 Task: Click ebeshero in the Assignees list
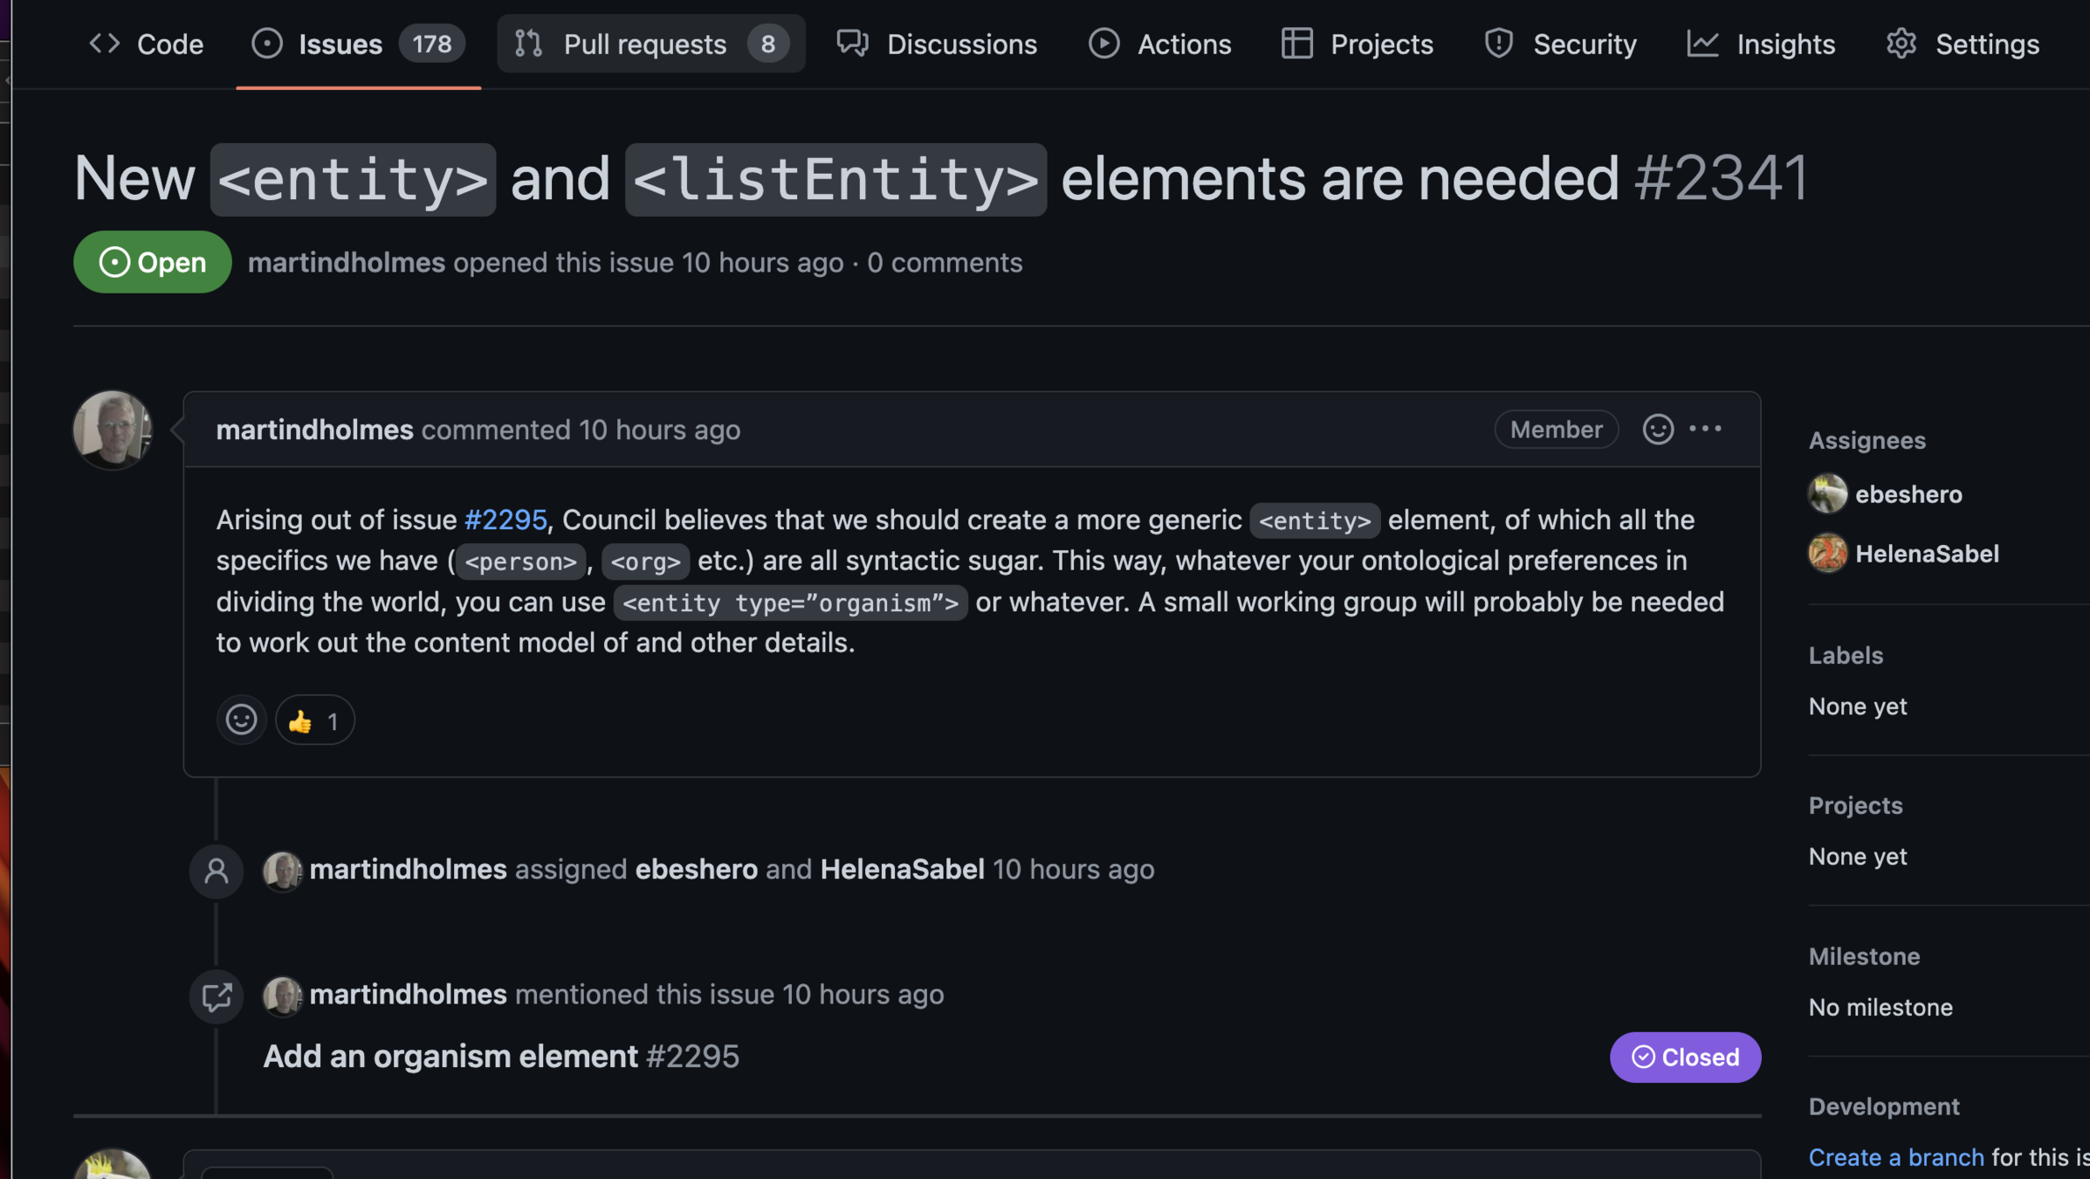pyautogui.click(x=1908, y=494)
